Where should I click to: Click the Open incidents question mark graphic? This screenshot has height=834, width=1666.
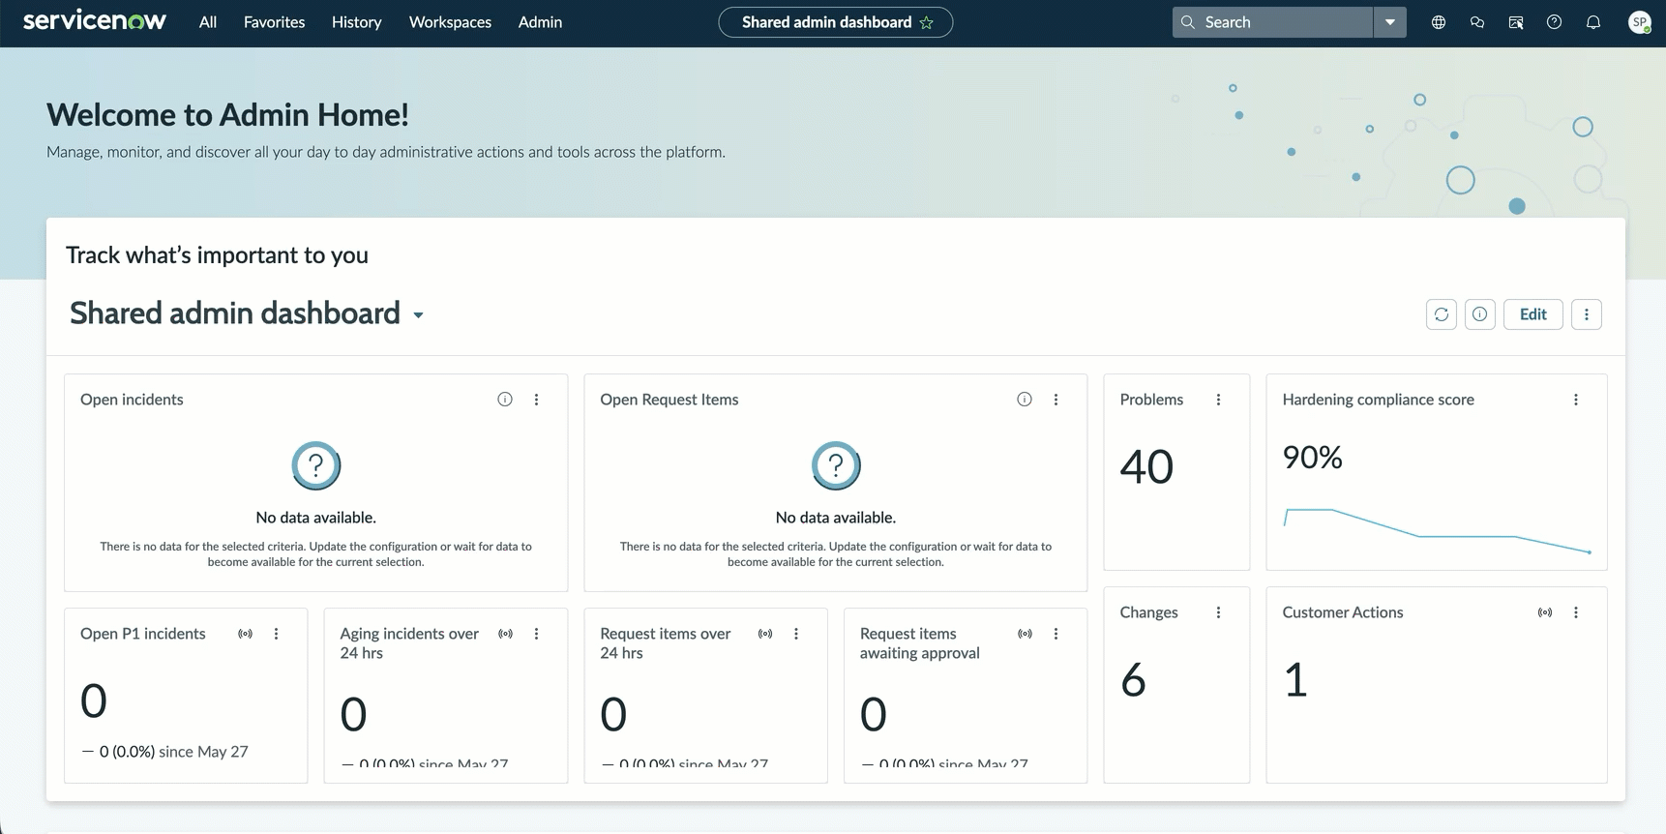(315, 465)
